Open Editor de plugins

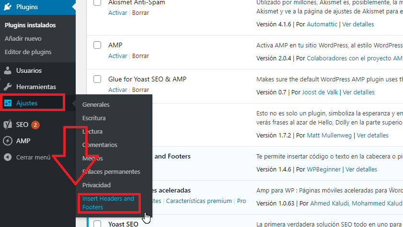[x=28, y=52]
